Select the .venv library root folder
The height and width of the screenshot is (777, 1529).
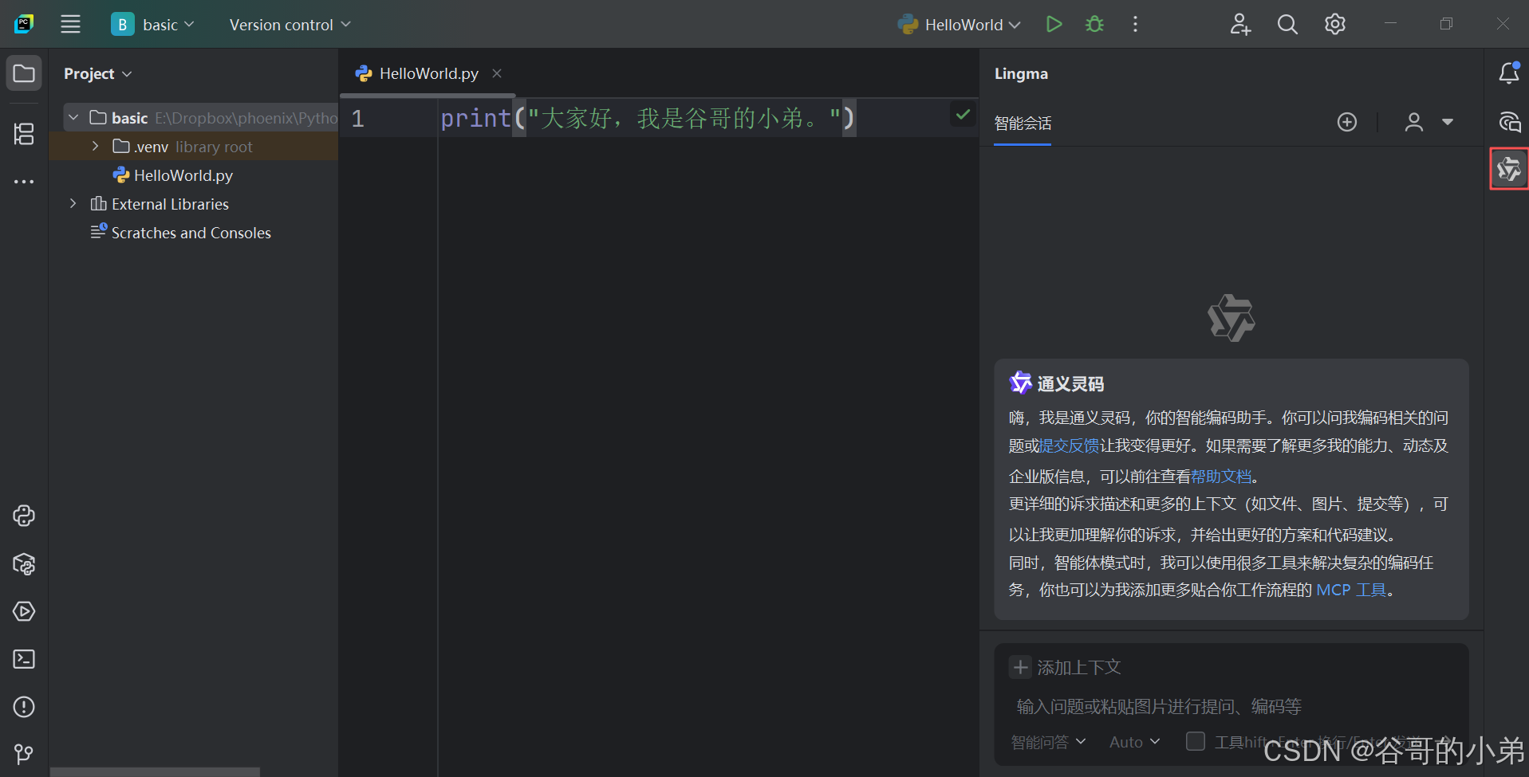tap(194, 147)
